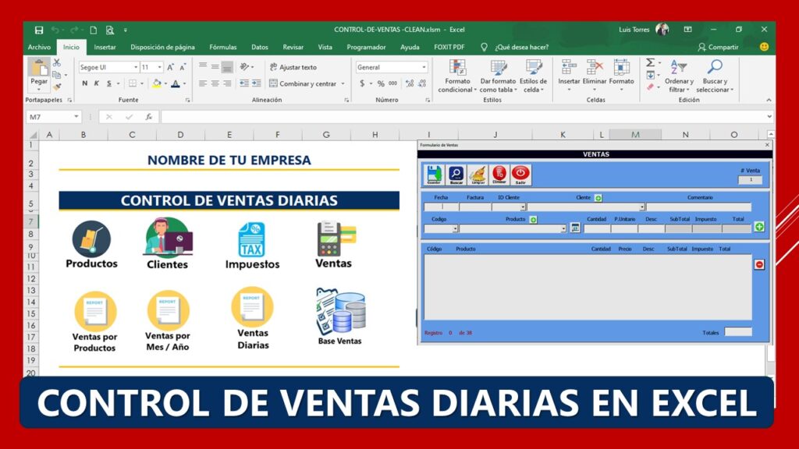Toggle bold with the N button
Viewport: 799px width, 449px height.
click(83, 82)
